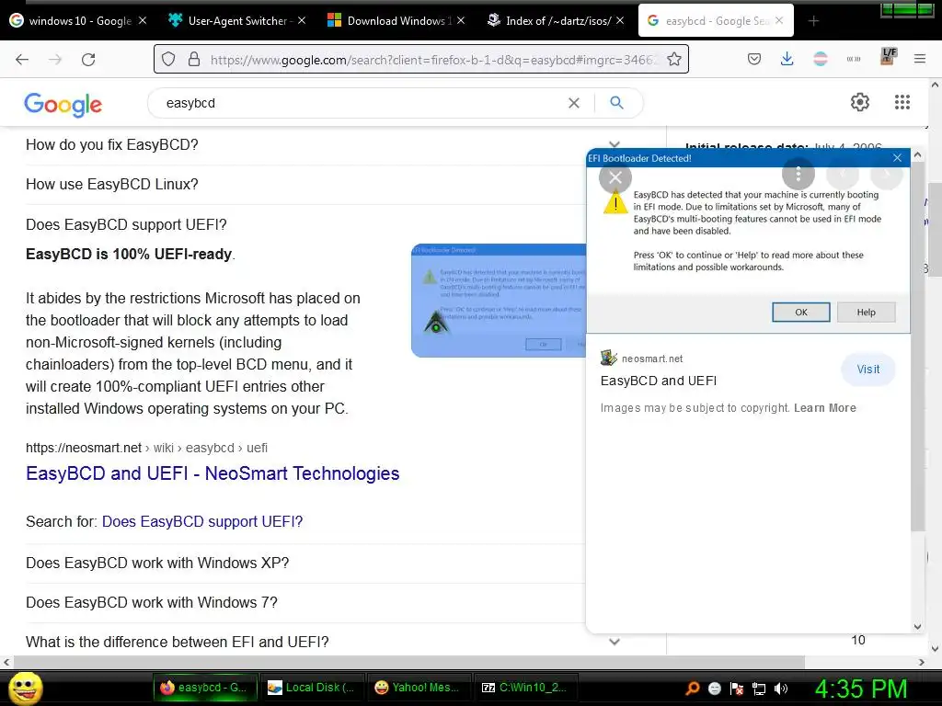942x706 pixels.
Task: Bookmark this page with the star icon
Action: (x=674, y=59)
